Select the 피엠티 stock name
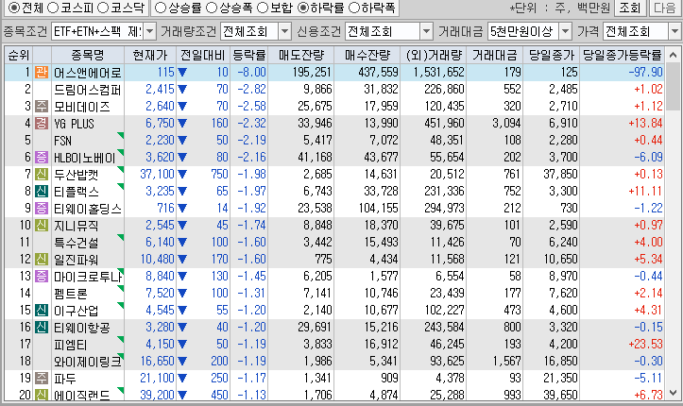683x406 pixels. (x=70, y=345)
